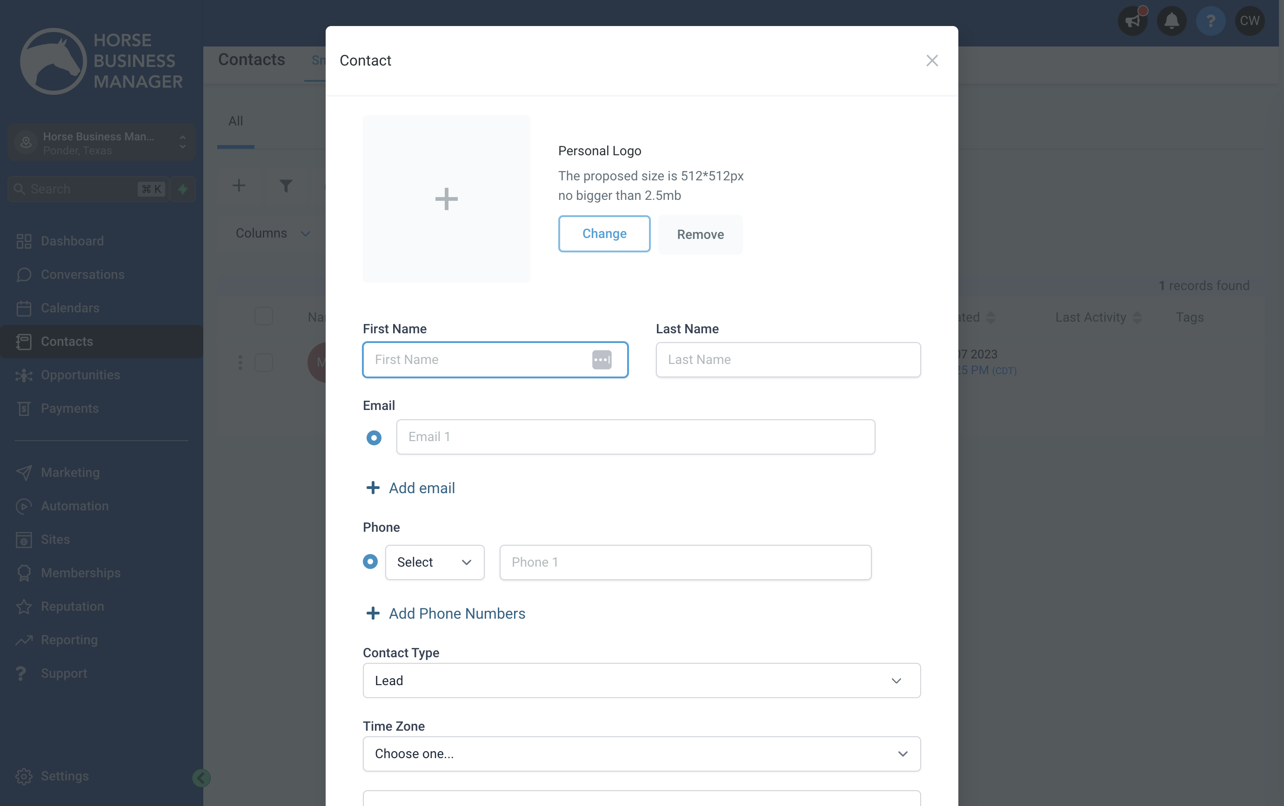Click the Phone 1 input field
Viewport: 1284px width, 806px height.
[x=685, y=562]
